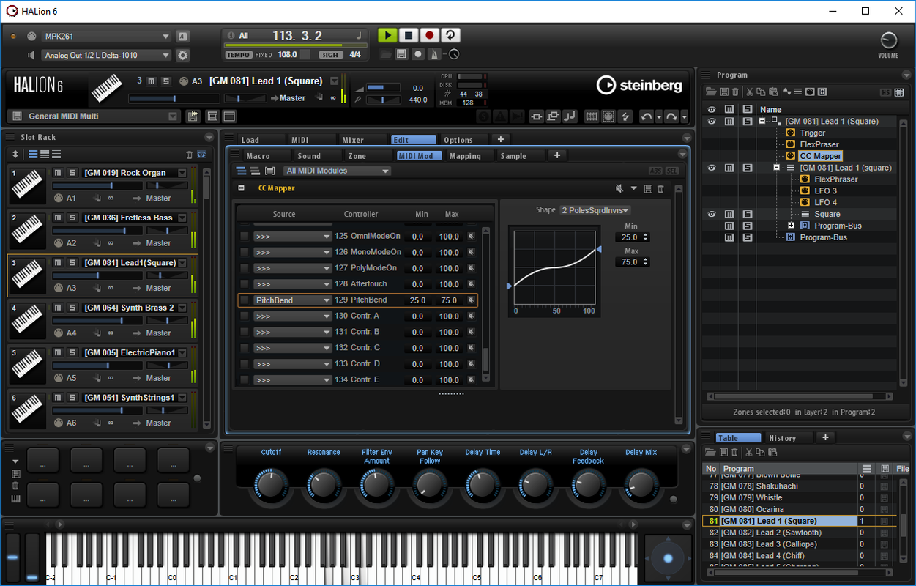Click the sphere control pad
The width and height of the screenshot is (916, 586).
pyautogui.click(x=667, y=558)
